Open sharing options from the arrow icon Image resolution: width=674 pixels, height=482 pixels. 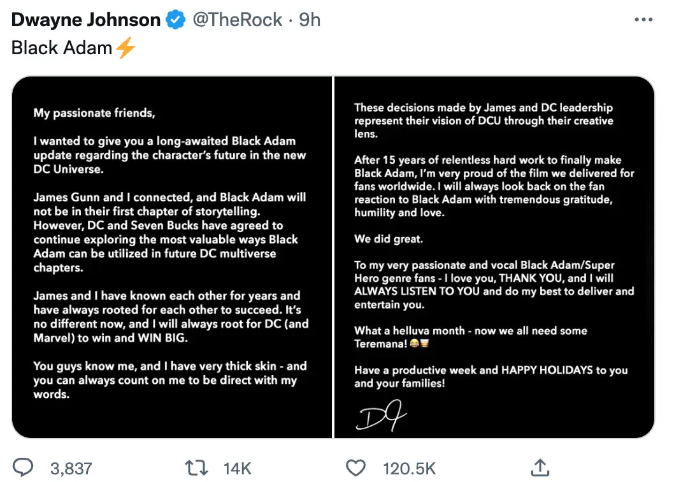(x=539, y=467)
